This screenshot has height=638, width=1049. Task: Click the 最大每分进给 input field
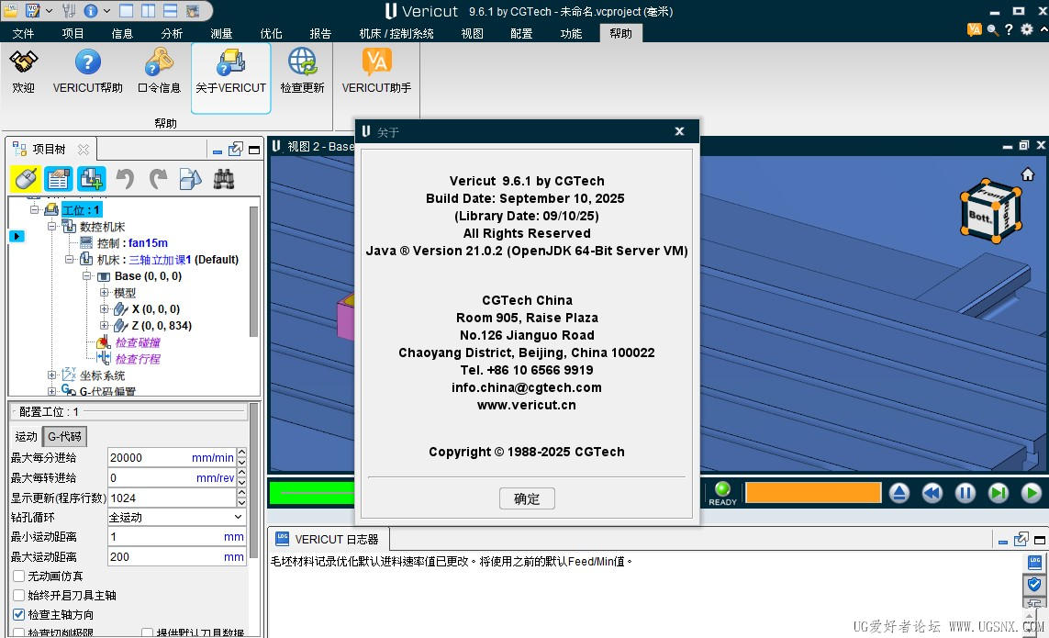(147, 457)
